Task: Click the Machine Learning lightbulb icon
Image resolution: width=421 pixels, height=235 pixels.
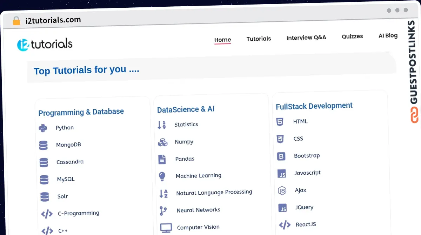Action: click(x=162, y=176)
